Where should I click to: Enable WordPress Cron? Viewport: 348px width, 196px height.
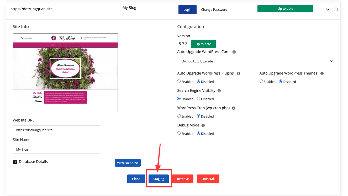(179, 116)
